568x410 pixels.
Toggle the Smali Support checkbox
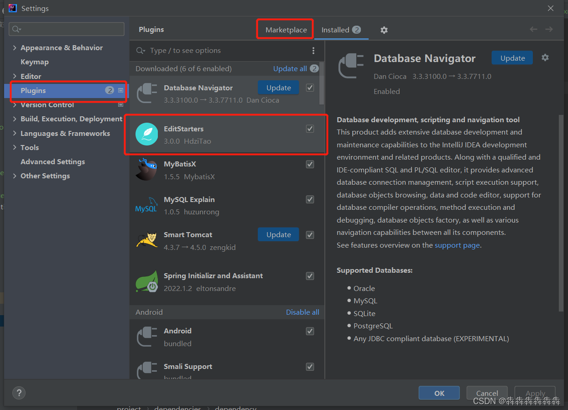coord(310,367)
